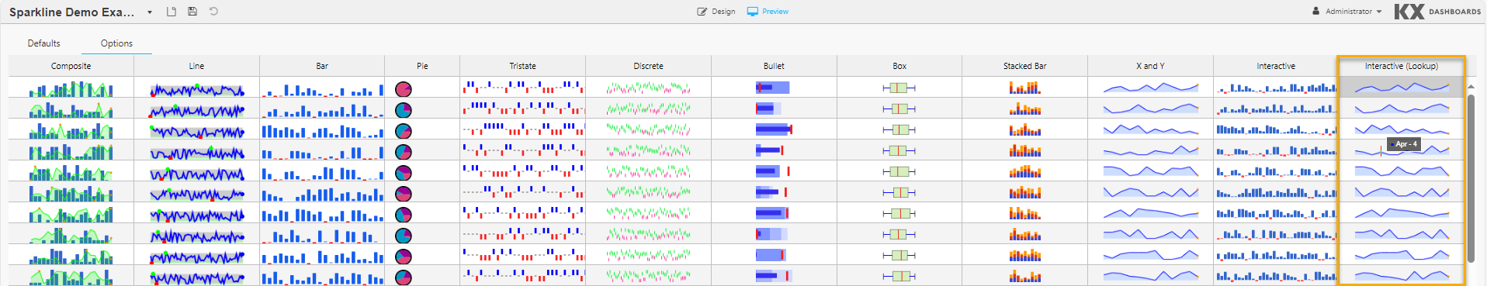Click the X and Y column header

tap(1150, 66)
